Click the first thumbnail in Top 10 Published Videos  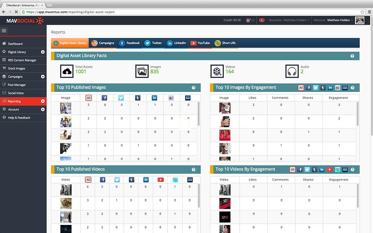66,190
